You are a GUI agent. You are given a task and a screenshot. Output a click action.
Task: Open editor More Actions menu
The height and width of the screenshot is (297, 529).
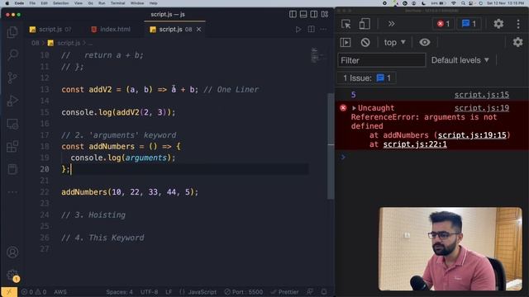click(323, 30)
